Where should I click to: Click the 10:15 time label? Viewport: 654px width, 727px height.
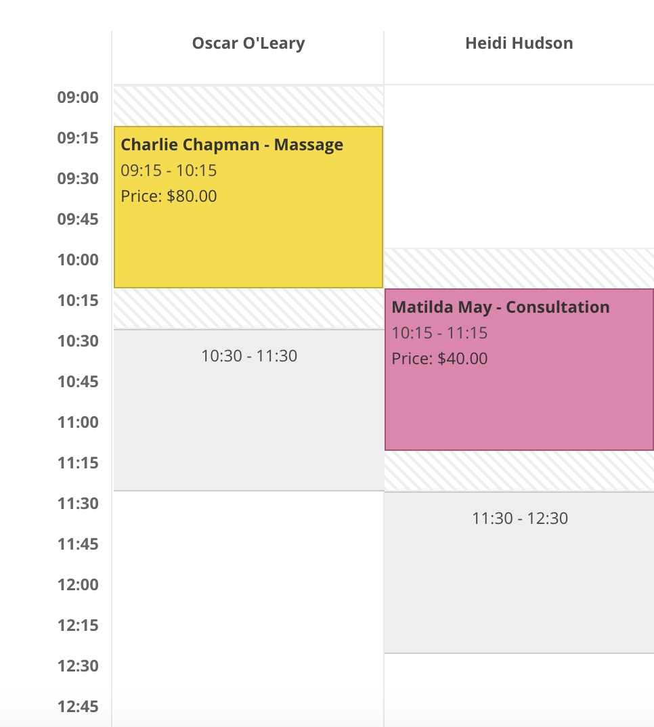[x=78, y=301]
